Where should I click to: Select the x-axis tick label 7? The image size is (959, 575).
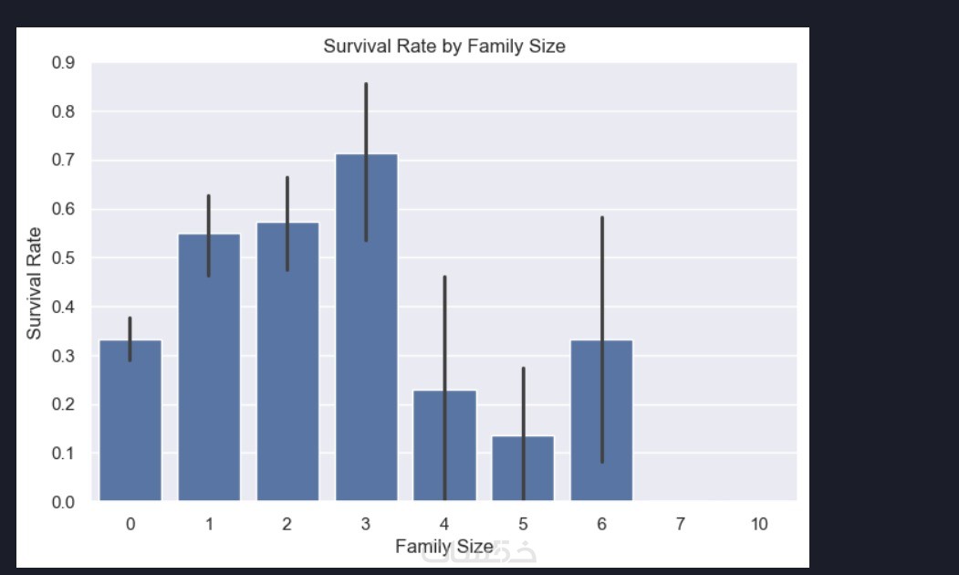[x=681, y=524]
